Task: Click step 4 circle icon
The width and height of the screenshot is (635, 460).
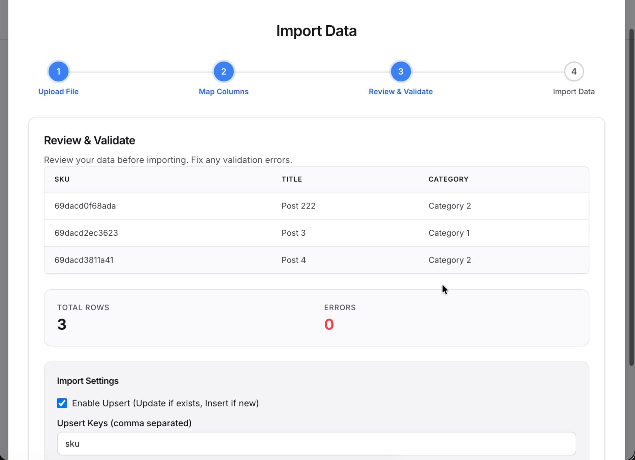Action: tap(574, 72)
